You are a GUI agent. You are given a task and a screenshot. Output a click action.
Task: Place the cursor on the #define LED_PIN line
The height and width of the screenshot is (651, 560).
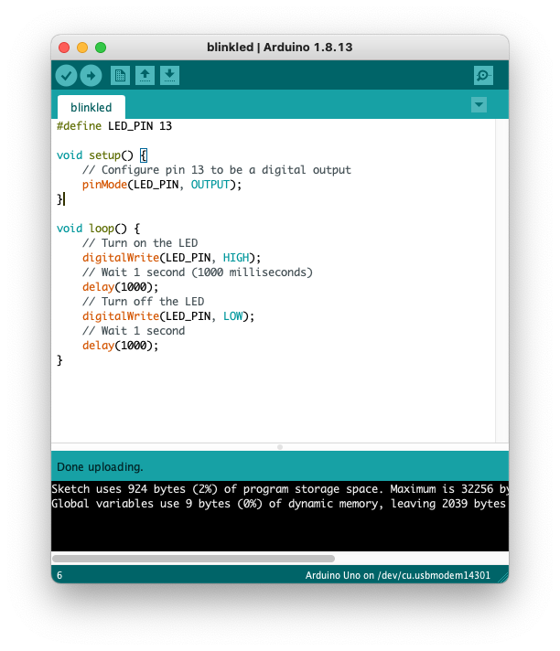point(114,126)
